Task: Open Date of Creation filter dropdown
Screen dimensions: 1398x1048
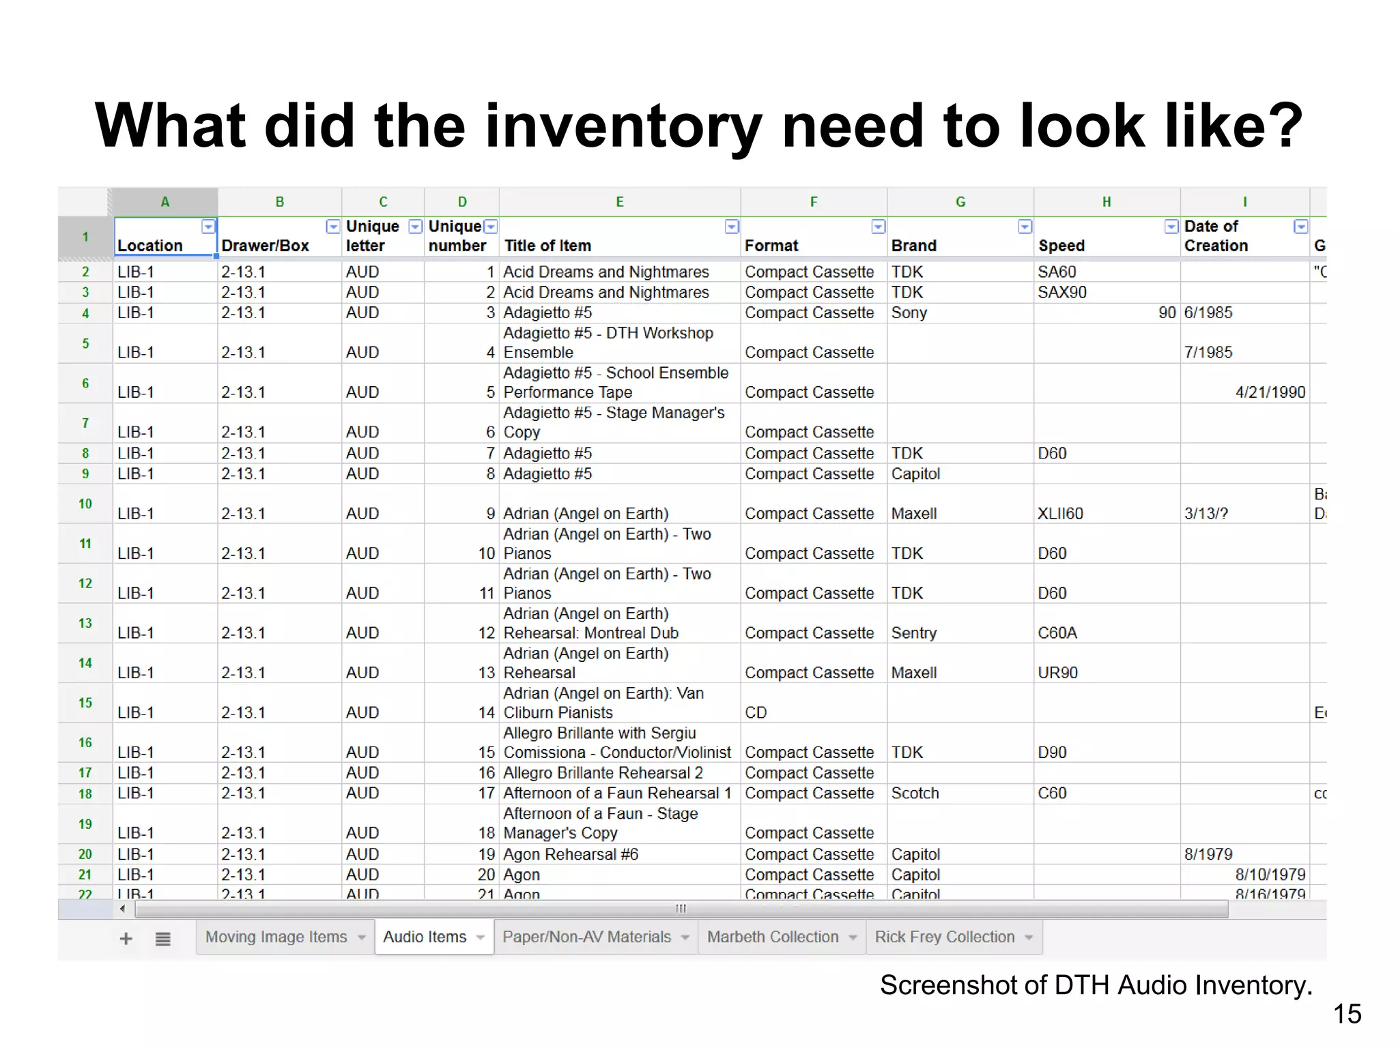Action: tap(1301, 227)
